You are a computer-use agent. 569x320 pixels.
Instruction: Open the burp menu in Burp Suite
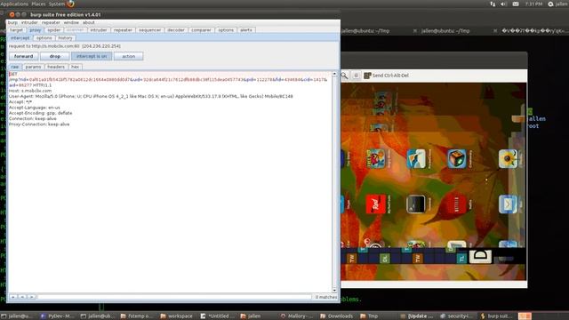tap(12, 22)
